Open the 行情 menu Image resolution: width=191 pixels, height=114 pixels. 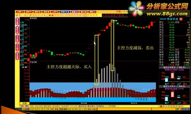(x=20, y=12)
